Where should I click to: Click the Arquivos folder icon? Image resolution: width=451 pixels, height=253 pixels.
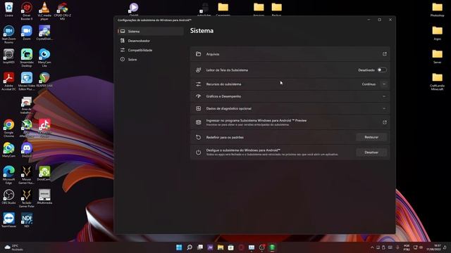pos(198,54)
